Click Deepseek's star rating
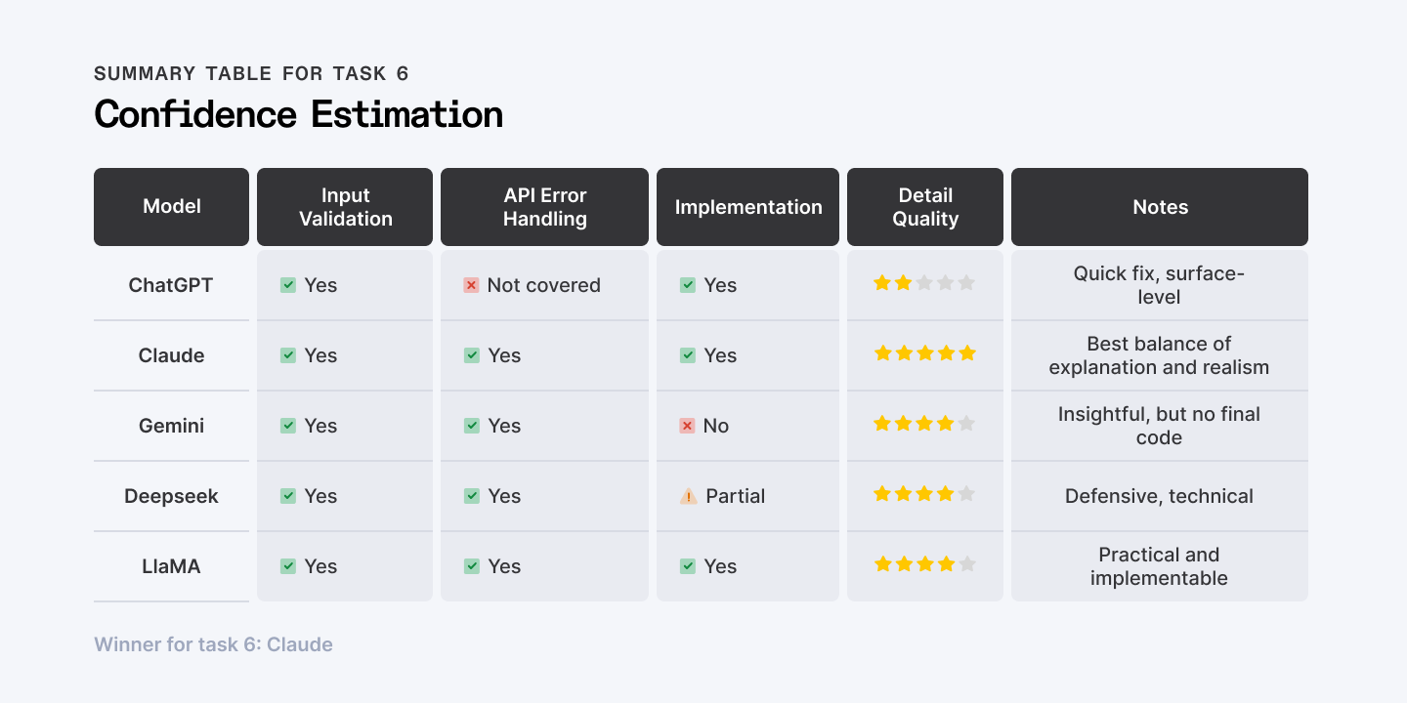Image resolution: width=1407 pixels, height=703 pixels. point(924,494)
